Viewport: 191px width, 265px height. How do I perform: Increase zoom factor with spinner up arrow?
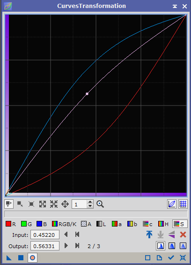tap(90, 202)
